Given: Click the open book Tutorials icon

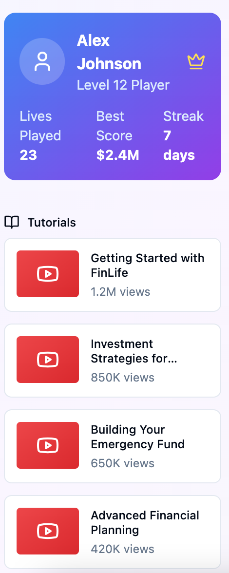Looking at the screenshot, I should click(x=12, y=222).
